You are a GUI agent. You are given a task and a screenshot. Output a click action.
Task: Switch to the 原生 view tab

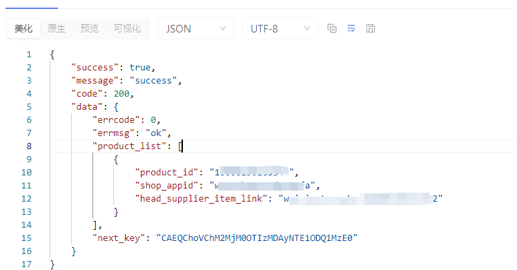pyautogui.click(x=57, y=28)
